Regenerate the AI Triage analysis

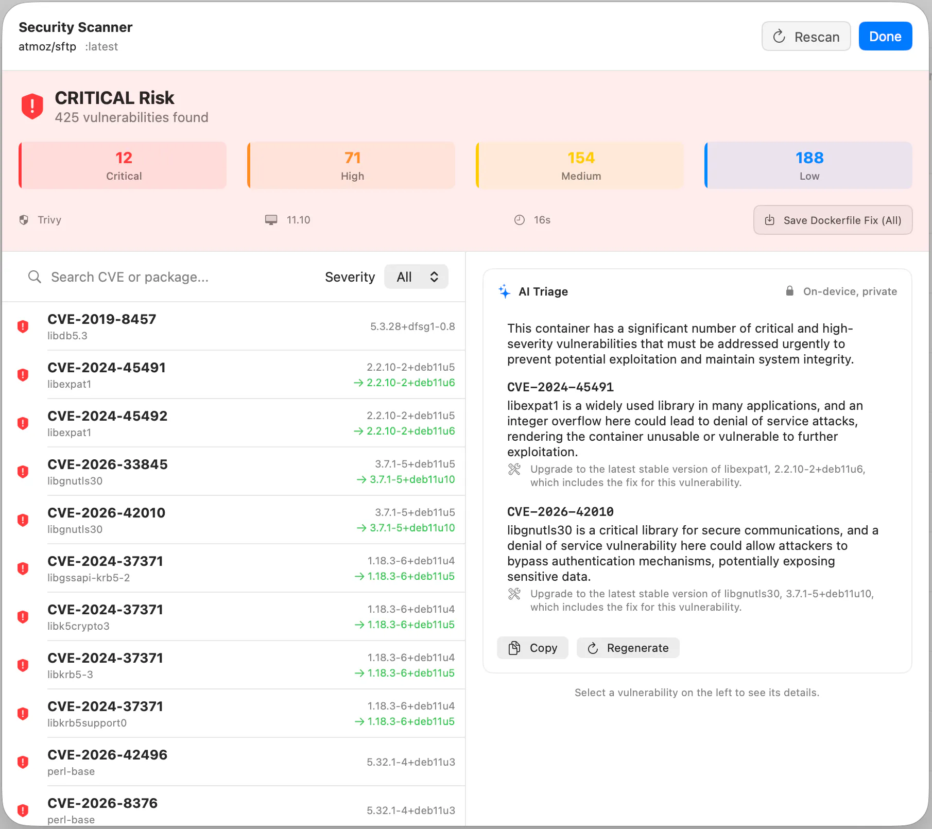tap(628, 648)
